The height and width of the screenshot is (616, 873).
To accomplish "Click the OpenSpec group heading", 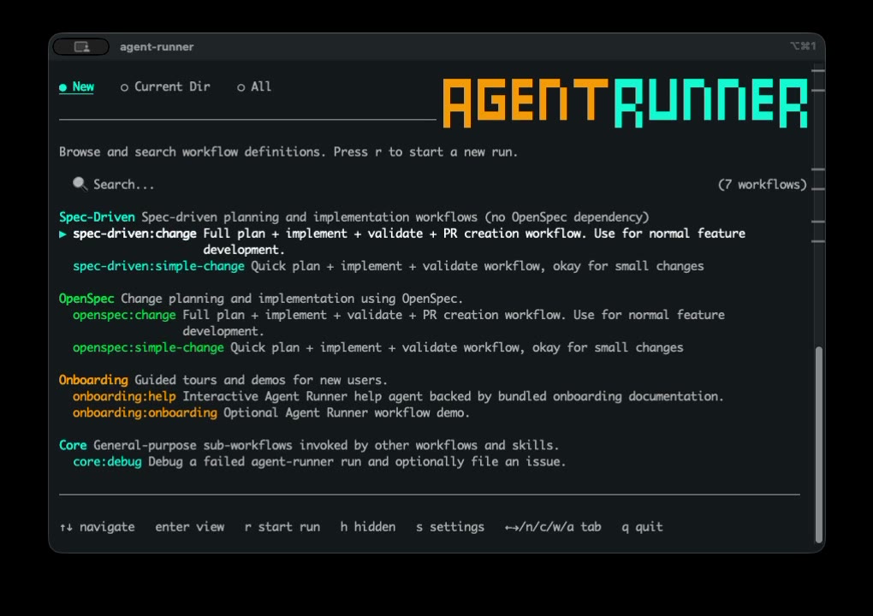I will [x=86, y=299].
